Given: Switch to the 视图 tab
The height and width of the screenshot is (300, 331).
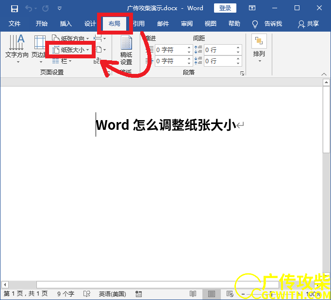Looking at the screenshot, I should click(211, 23).
